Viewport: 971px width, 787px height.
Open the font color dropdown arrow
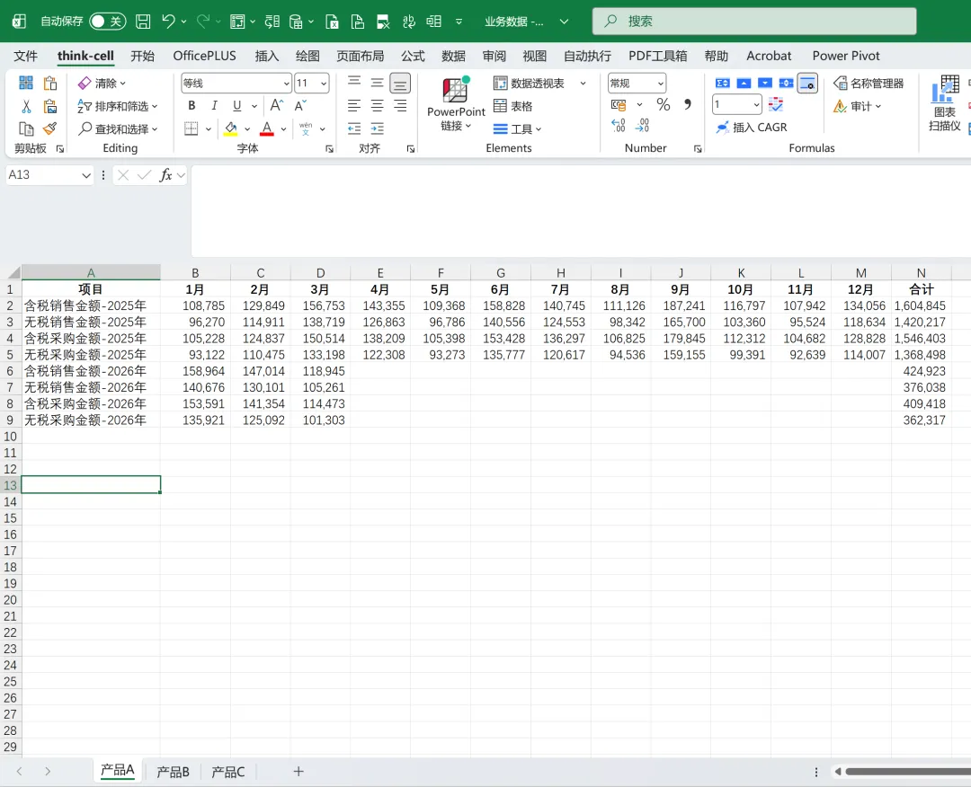click(x=283, y=129)
